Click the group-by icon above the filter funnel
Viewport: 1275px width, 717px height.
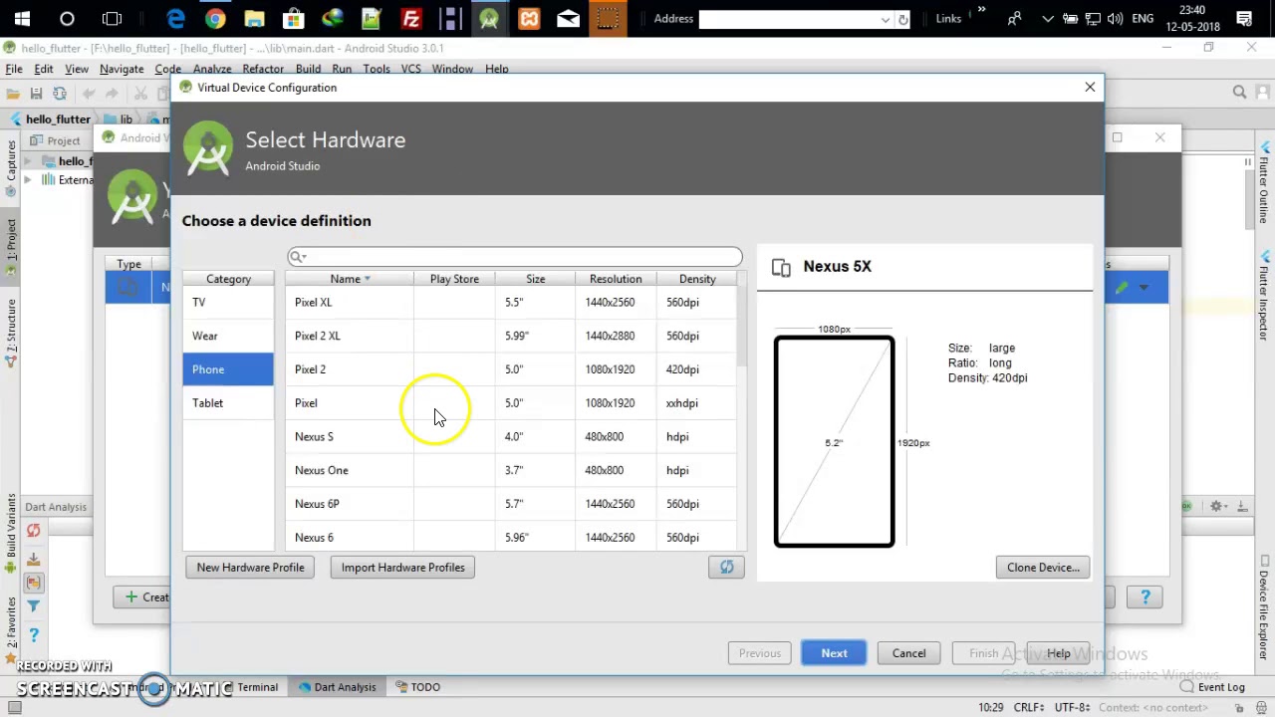(33, 583)
